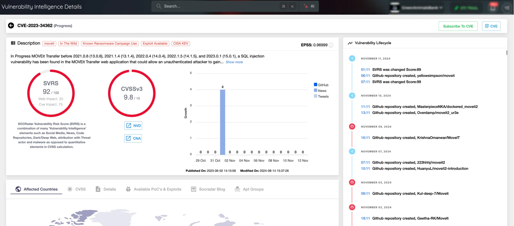Toggle the News legend series
Viewport: 514px width, 226px height.
pyautogui.click(x=320, y=91)
